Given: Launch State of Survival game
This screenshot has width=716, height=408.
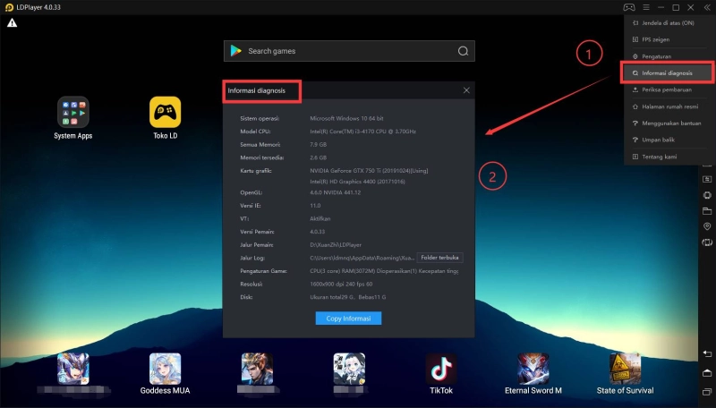Looking at the screenshot, I should click(625, 369).
